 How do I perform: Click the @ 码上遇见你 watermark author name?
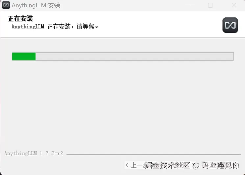[216, 165]
